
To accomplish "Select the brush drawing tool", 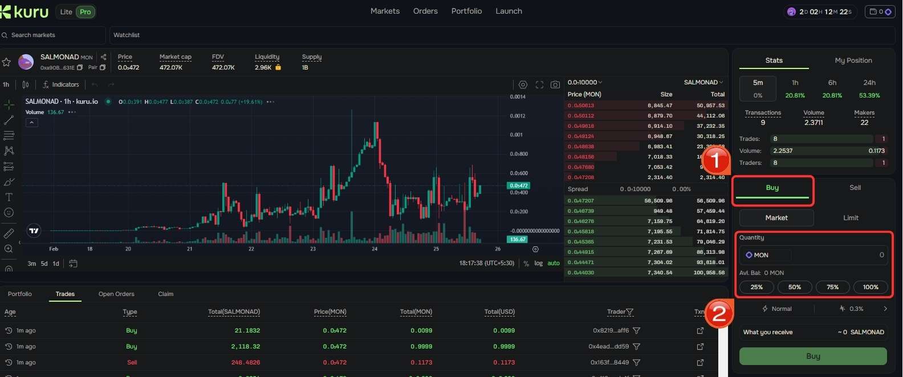I will (x=9, y=182).
